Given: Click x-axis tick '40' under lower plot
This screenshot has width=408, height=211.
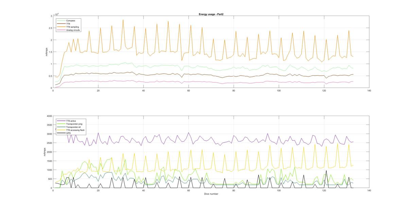Looking at the screenshot, I should point(143,191).
